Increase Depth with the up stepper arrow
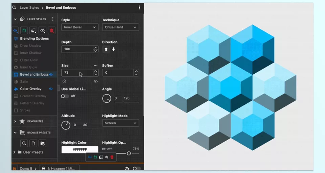Screen dimensions: 325x173 click(x=95, y=47)
